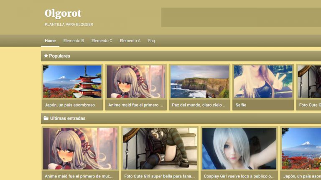Viewport: 321px width, 180px height.
Task: Click 'Japón, un país asombroso' title in Populares
Action: point(70,105)
